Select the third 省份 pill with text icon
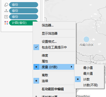This screenshot has height=97, width=106. pos(23,17)
